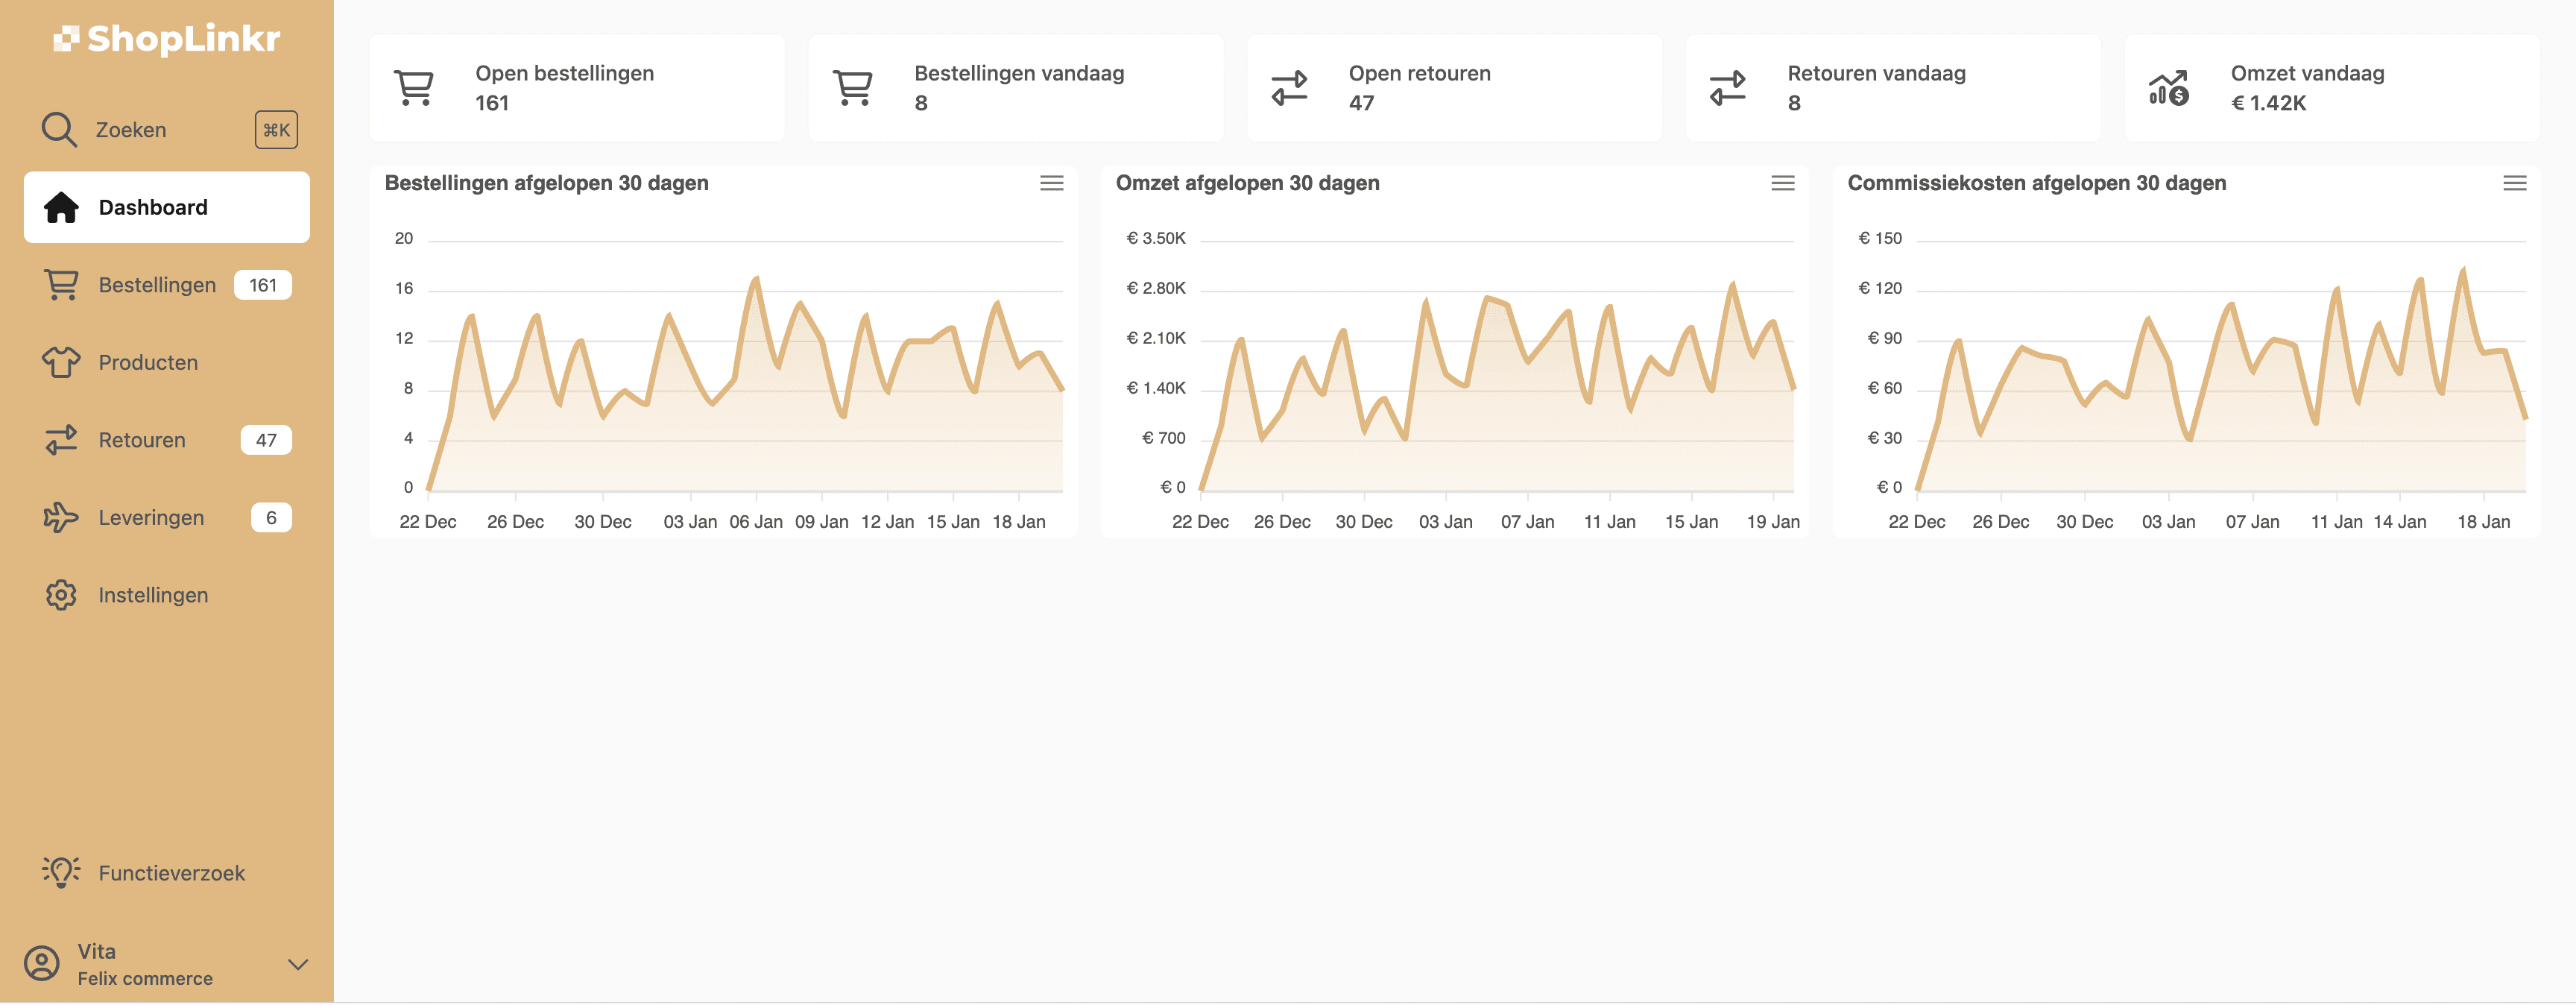2576x1005 pixels.
Task: Click the Instellingen gear icon
Action: pos(60,594)
